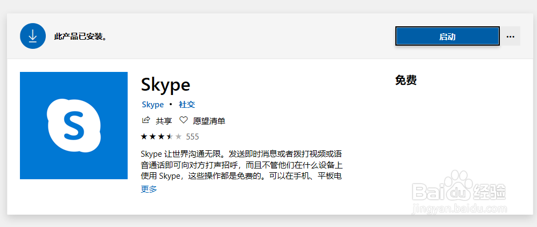Expand description with 更多 link
The image size is (537, 227).
pos(149,189)
